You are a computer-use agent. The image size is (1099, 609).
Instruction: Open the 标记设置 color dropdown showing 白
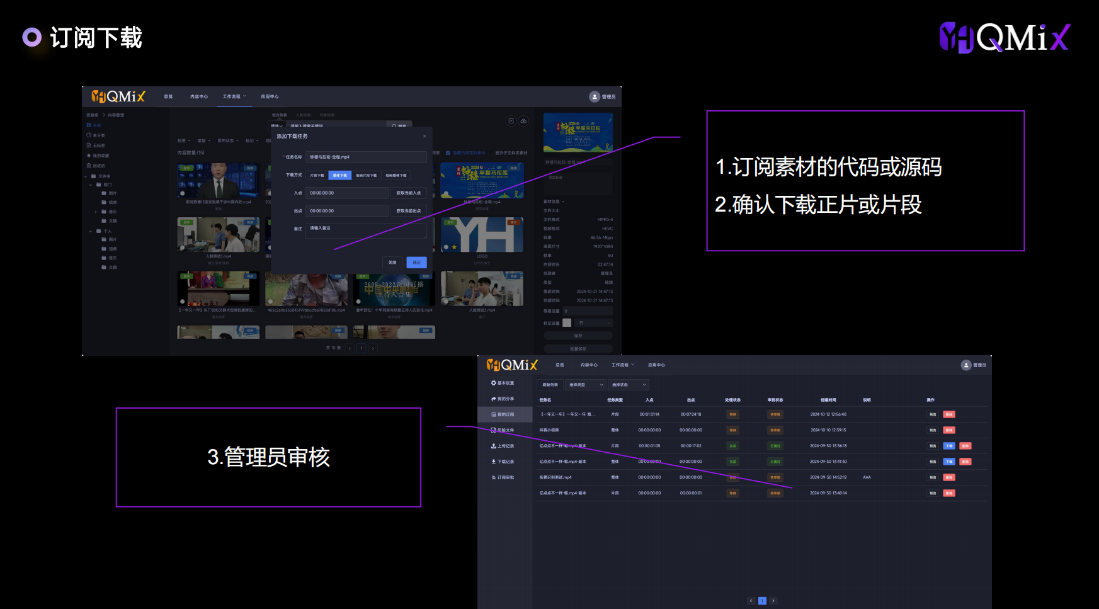593,323
